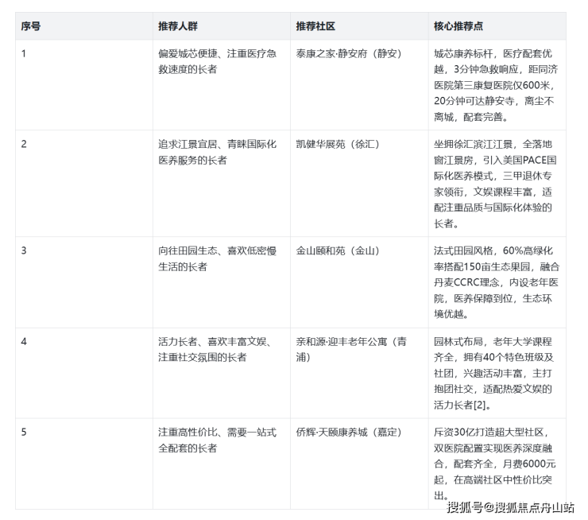Click the 搜狐号@搜狐焦点舟山站 watermark
Viewport: 588px width, 520px height.
510,508
